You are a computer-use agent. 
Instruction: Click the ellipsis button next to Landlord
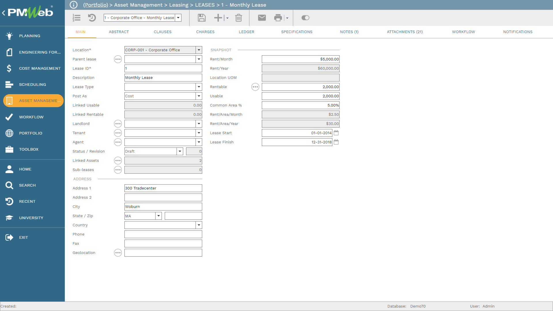(x=118, y=124)
